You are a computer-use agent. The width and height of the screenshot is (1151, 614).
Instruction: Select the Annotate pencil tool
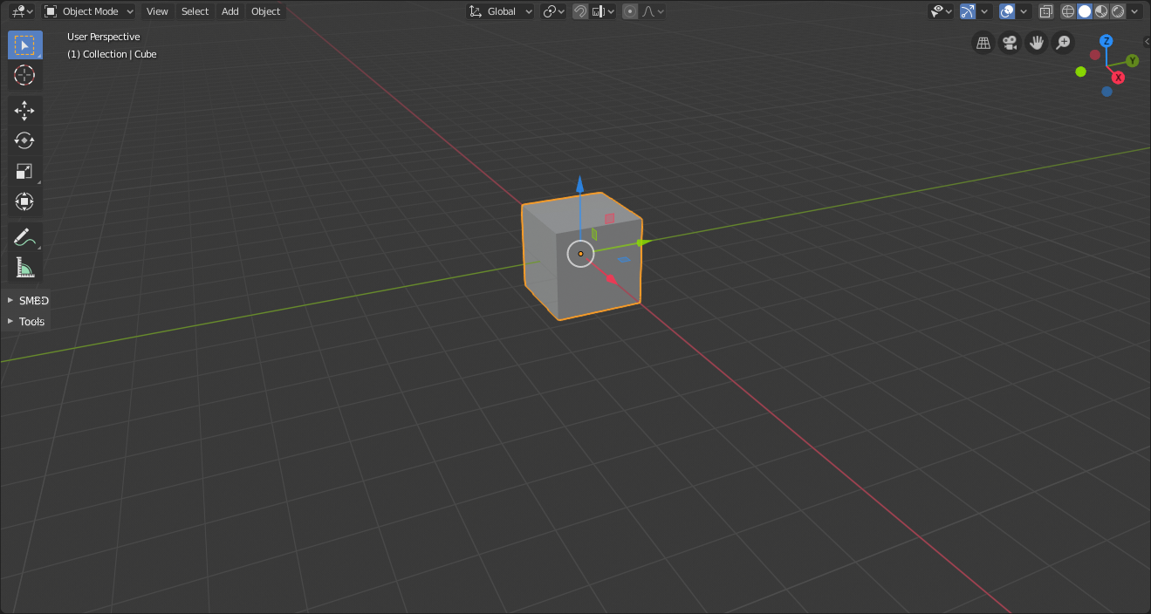pos(24,236)
